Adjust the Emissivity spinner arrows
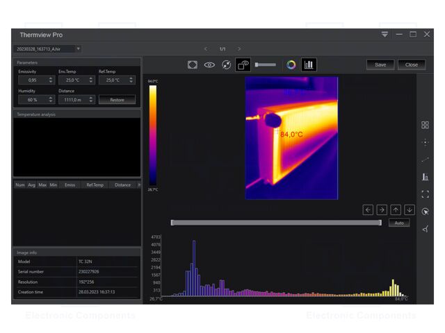This screenshot has width=445, height=333. pyautogui.click(x=51, y=80)
